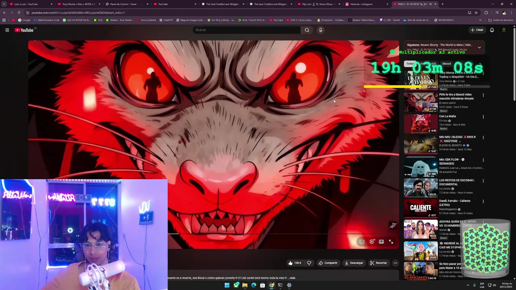Open the volume control in system tray
516x290 pixels.
point(495,285)
